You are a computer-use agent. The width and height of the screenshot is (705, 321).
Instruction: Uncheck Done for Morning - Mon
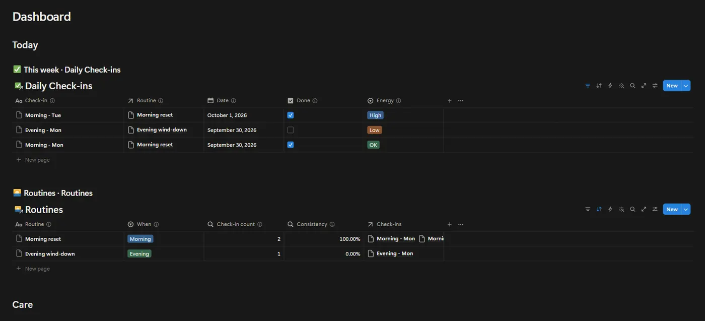(x=291, y=145)
